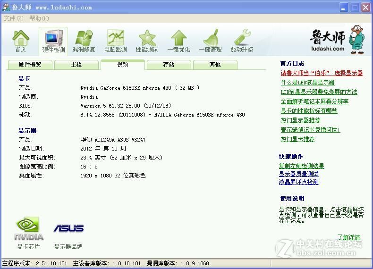373x269 pixels.
Task: Click status bar 漏洞库版本: 1.8.9.1068
Action: [178, 263]
